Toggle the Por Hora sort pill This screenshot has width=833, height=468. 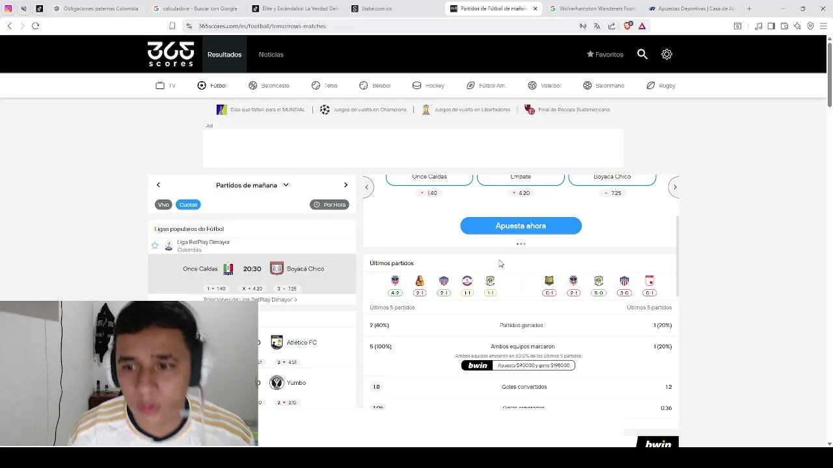[x=329, y=205]
